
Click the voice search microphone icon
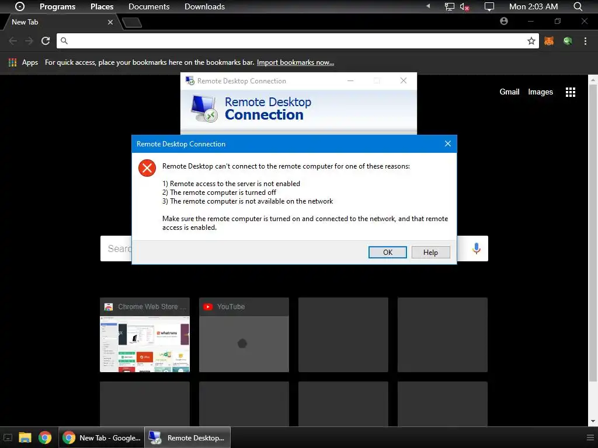click(x=476, y=249)
